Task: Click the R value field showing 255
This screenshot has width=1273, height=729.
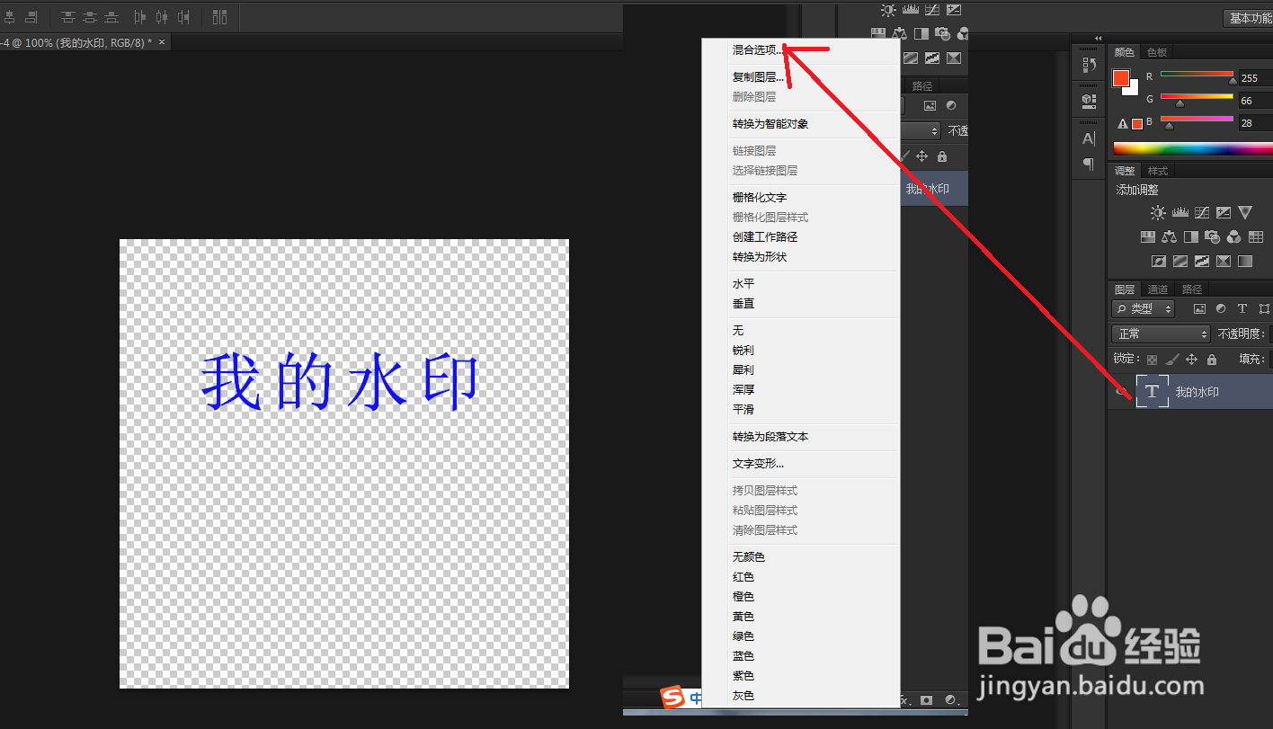Action: pos(1256,78)
